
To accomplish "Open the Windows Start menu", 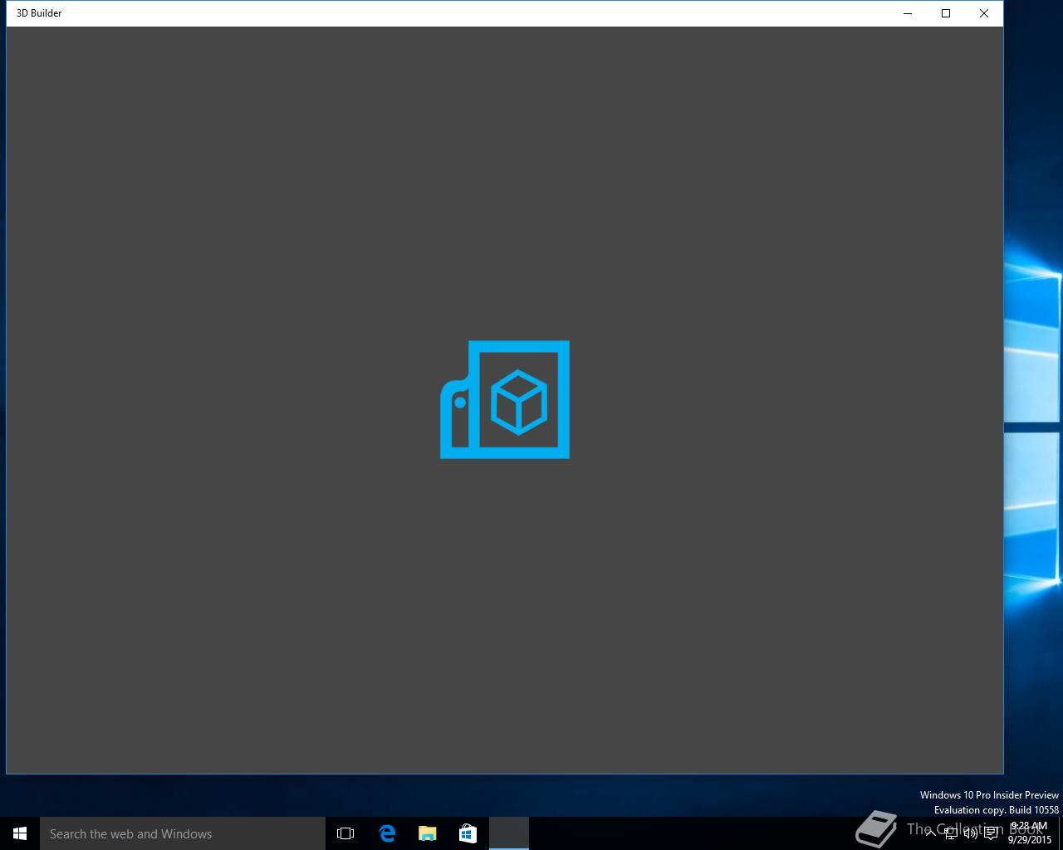I will [x=20, y=833].
